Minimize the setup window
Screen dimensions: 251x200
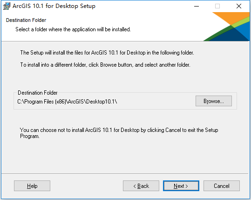coord(197,6)
